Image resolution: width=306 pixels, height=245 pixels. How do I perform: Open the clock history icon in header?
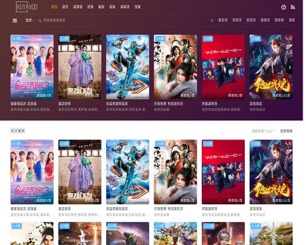point(284,7)
